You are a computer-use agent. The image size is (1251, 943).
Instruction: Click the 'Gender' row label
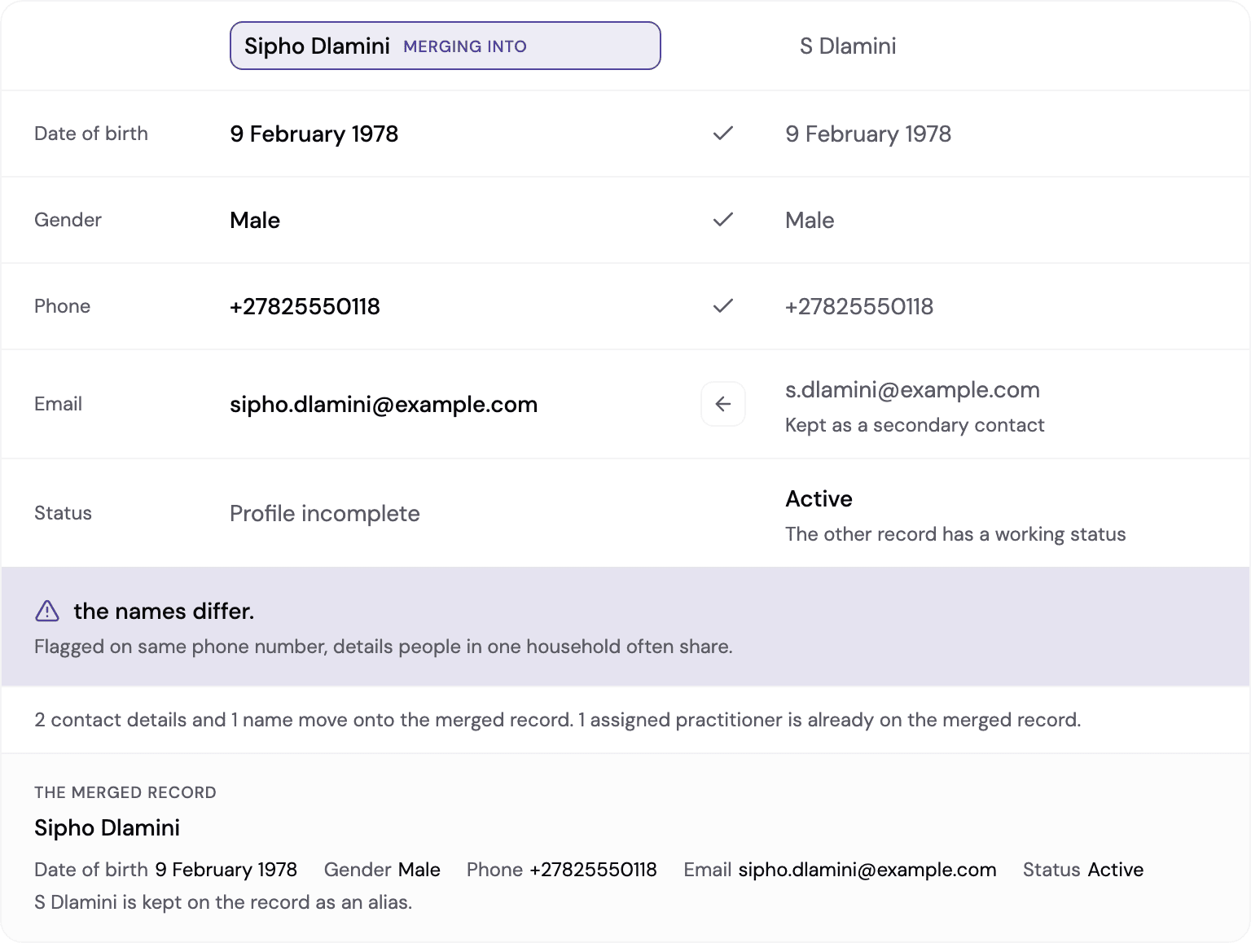point(68,220)
